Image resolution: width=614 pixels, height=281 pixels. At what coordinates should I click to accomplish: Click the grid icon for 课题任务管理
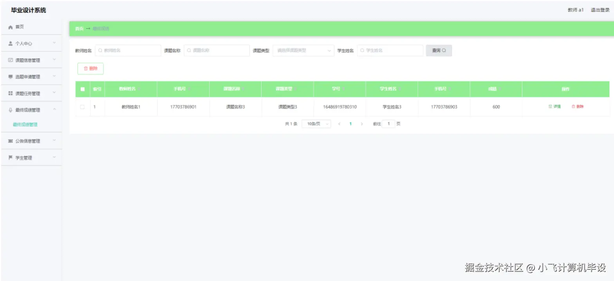coord(11,93)
